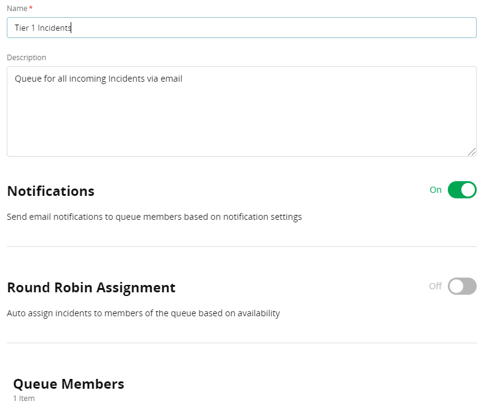This screenshot has width=489, height=409.
Task: Enable the Round Robin Assignment toggle
Action: [462, 286]
